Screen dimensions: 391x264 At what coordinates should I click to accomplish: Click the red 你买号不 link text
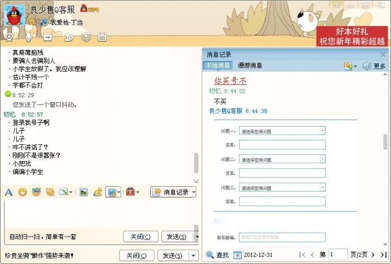[x=230, y=81]
